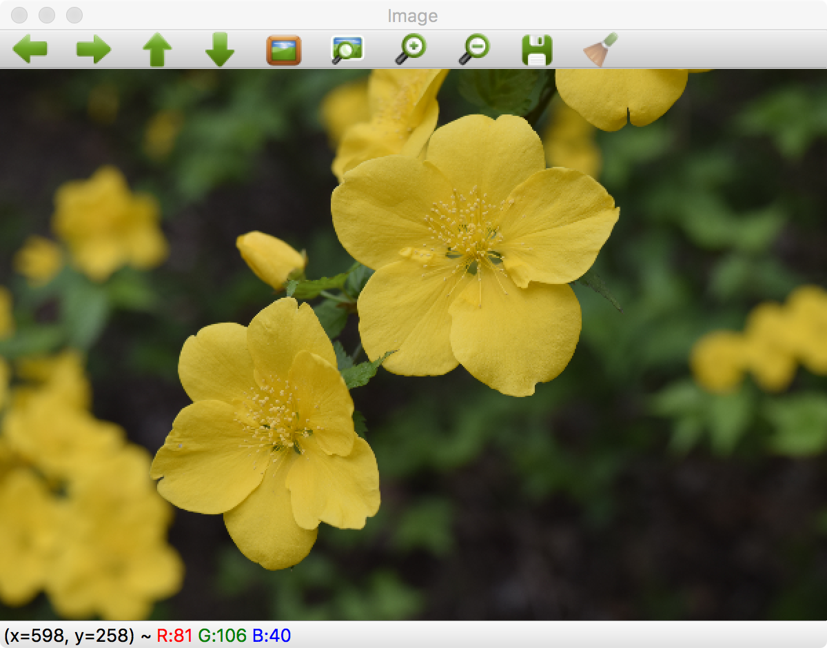Image resolution: width=827 pixels, height=648 pixels.
Task: Click the green G:106 value in status bar
Action: pos(222,635)
